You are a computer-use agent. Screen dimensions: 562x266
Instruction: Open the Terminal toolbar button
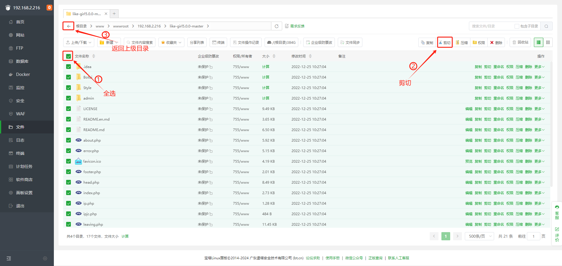click(x=218, y=42)
